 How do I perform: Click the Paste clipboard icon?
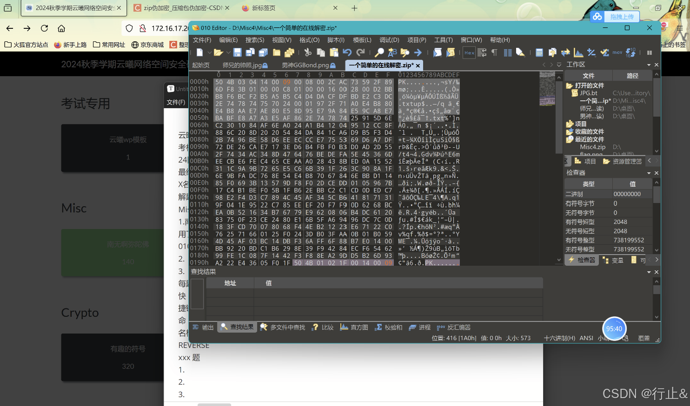(x=334, y=52)
